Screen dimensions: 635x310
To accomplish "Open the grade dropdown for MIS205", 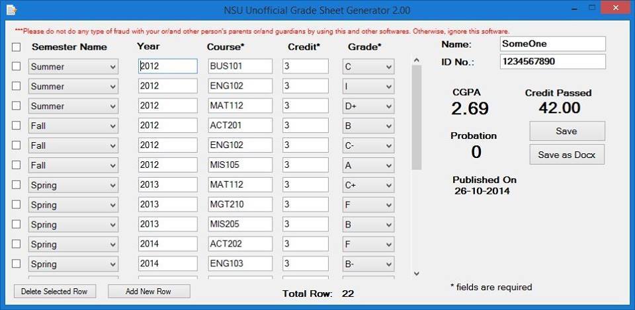I will [x=368, y=225].
